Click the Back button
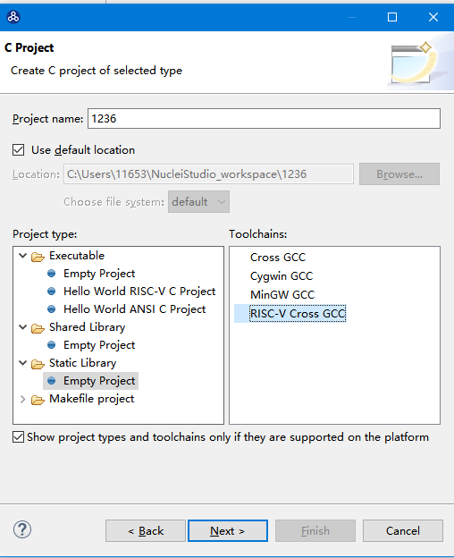This screenshot has height=558, width=454. 146,530
